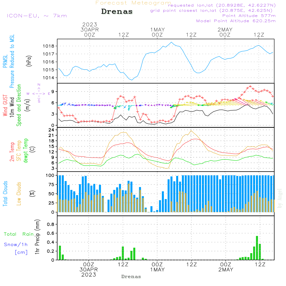Click the 1MAY 00Z label at top axis
Viewport: 286px width, 286px height.
click(157, 32)
